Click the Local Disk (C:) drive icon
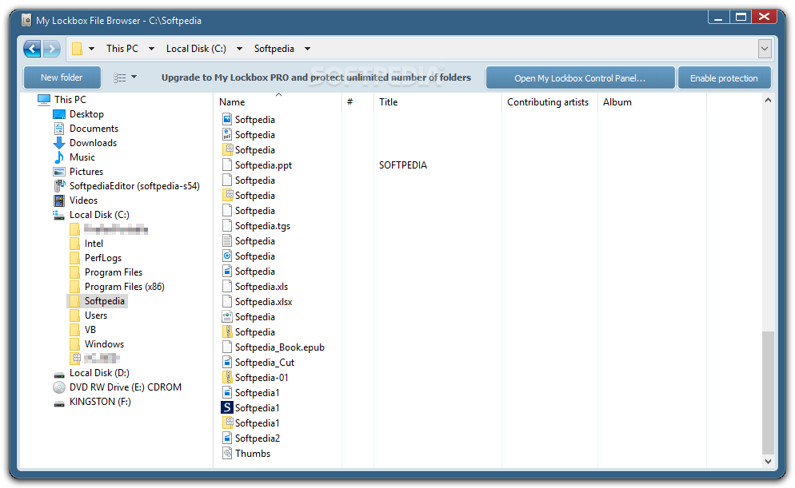Viewport: 795px width, 488px height. point(59,216)
